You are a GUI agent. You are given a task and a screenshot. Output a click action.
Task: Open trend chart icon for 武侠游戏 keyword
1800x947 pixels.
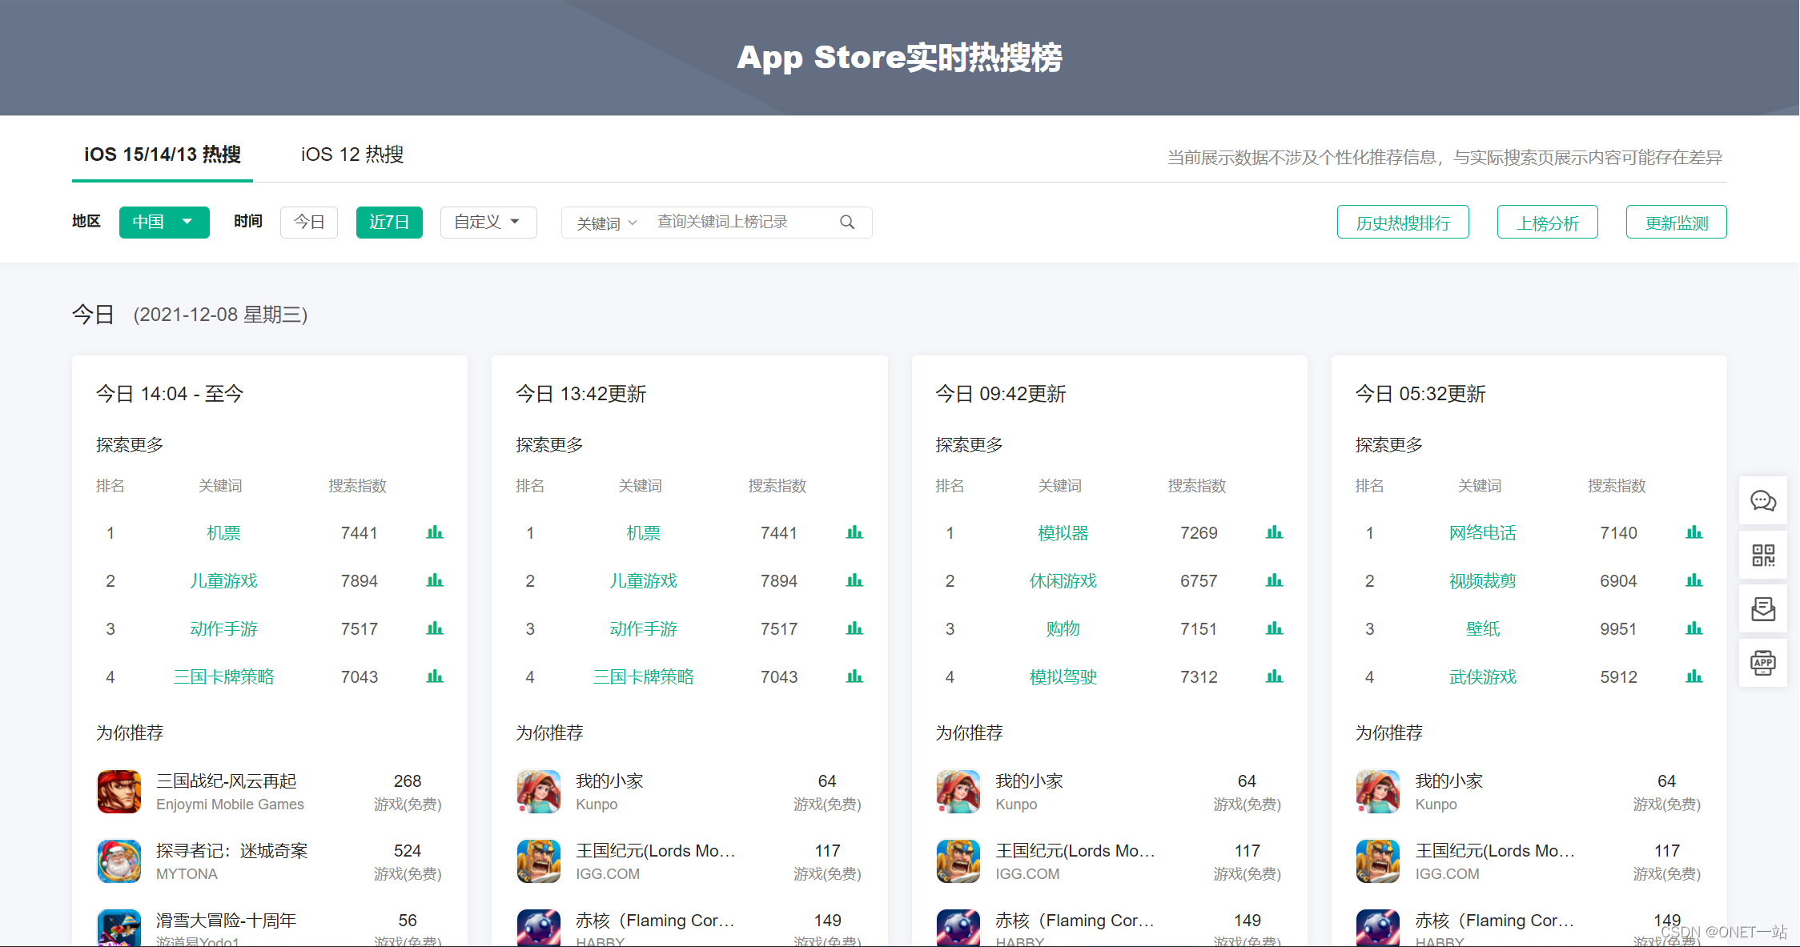coord(1694,677)
